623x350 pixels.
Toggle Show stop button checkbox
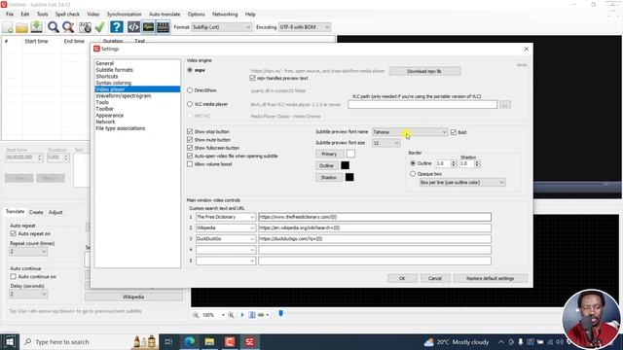tap(190, 131)
